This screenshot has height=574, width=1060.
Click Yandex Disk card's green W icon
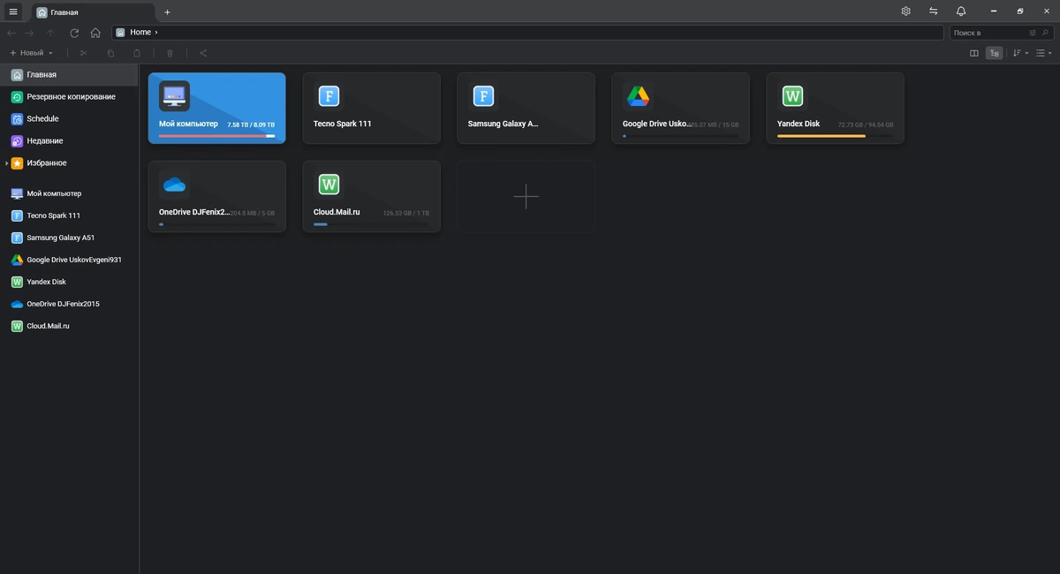[x=792, y=96]
